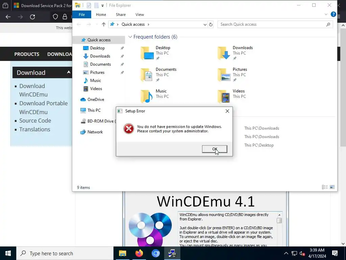
Task: Open the taskbar clock showing 3:39 AM
Action: 317,253
